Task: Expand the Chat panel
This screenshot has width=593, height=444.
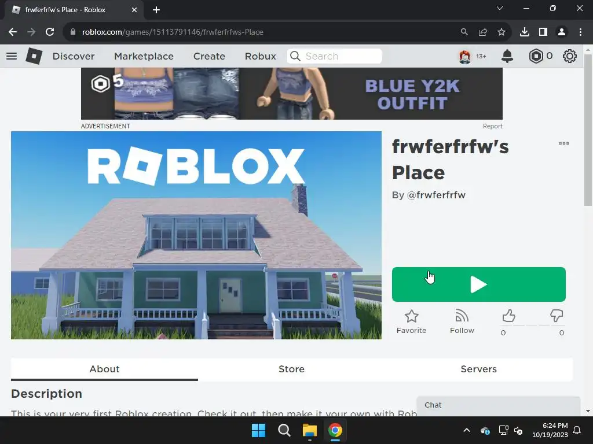Action: 498,405
